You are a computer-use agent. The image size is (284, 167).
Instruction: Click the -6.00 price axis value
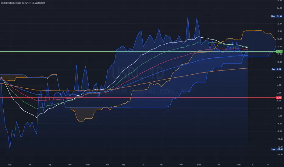click(279, 124)
